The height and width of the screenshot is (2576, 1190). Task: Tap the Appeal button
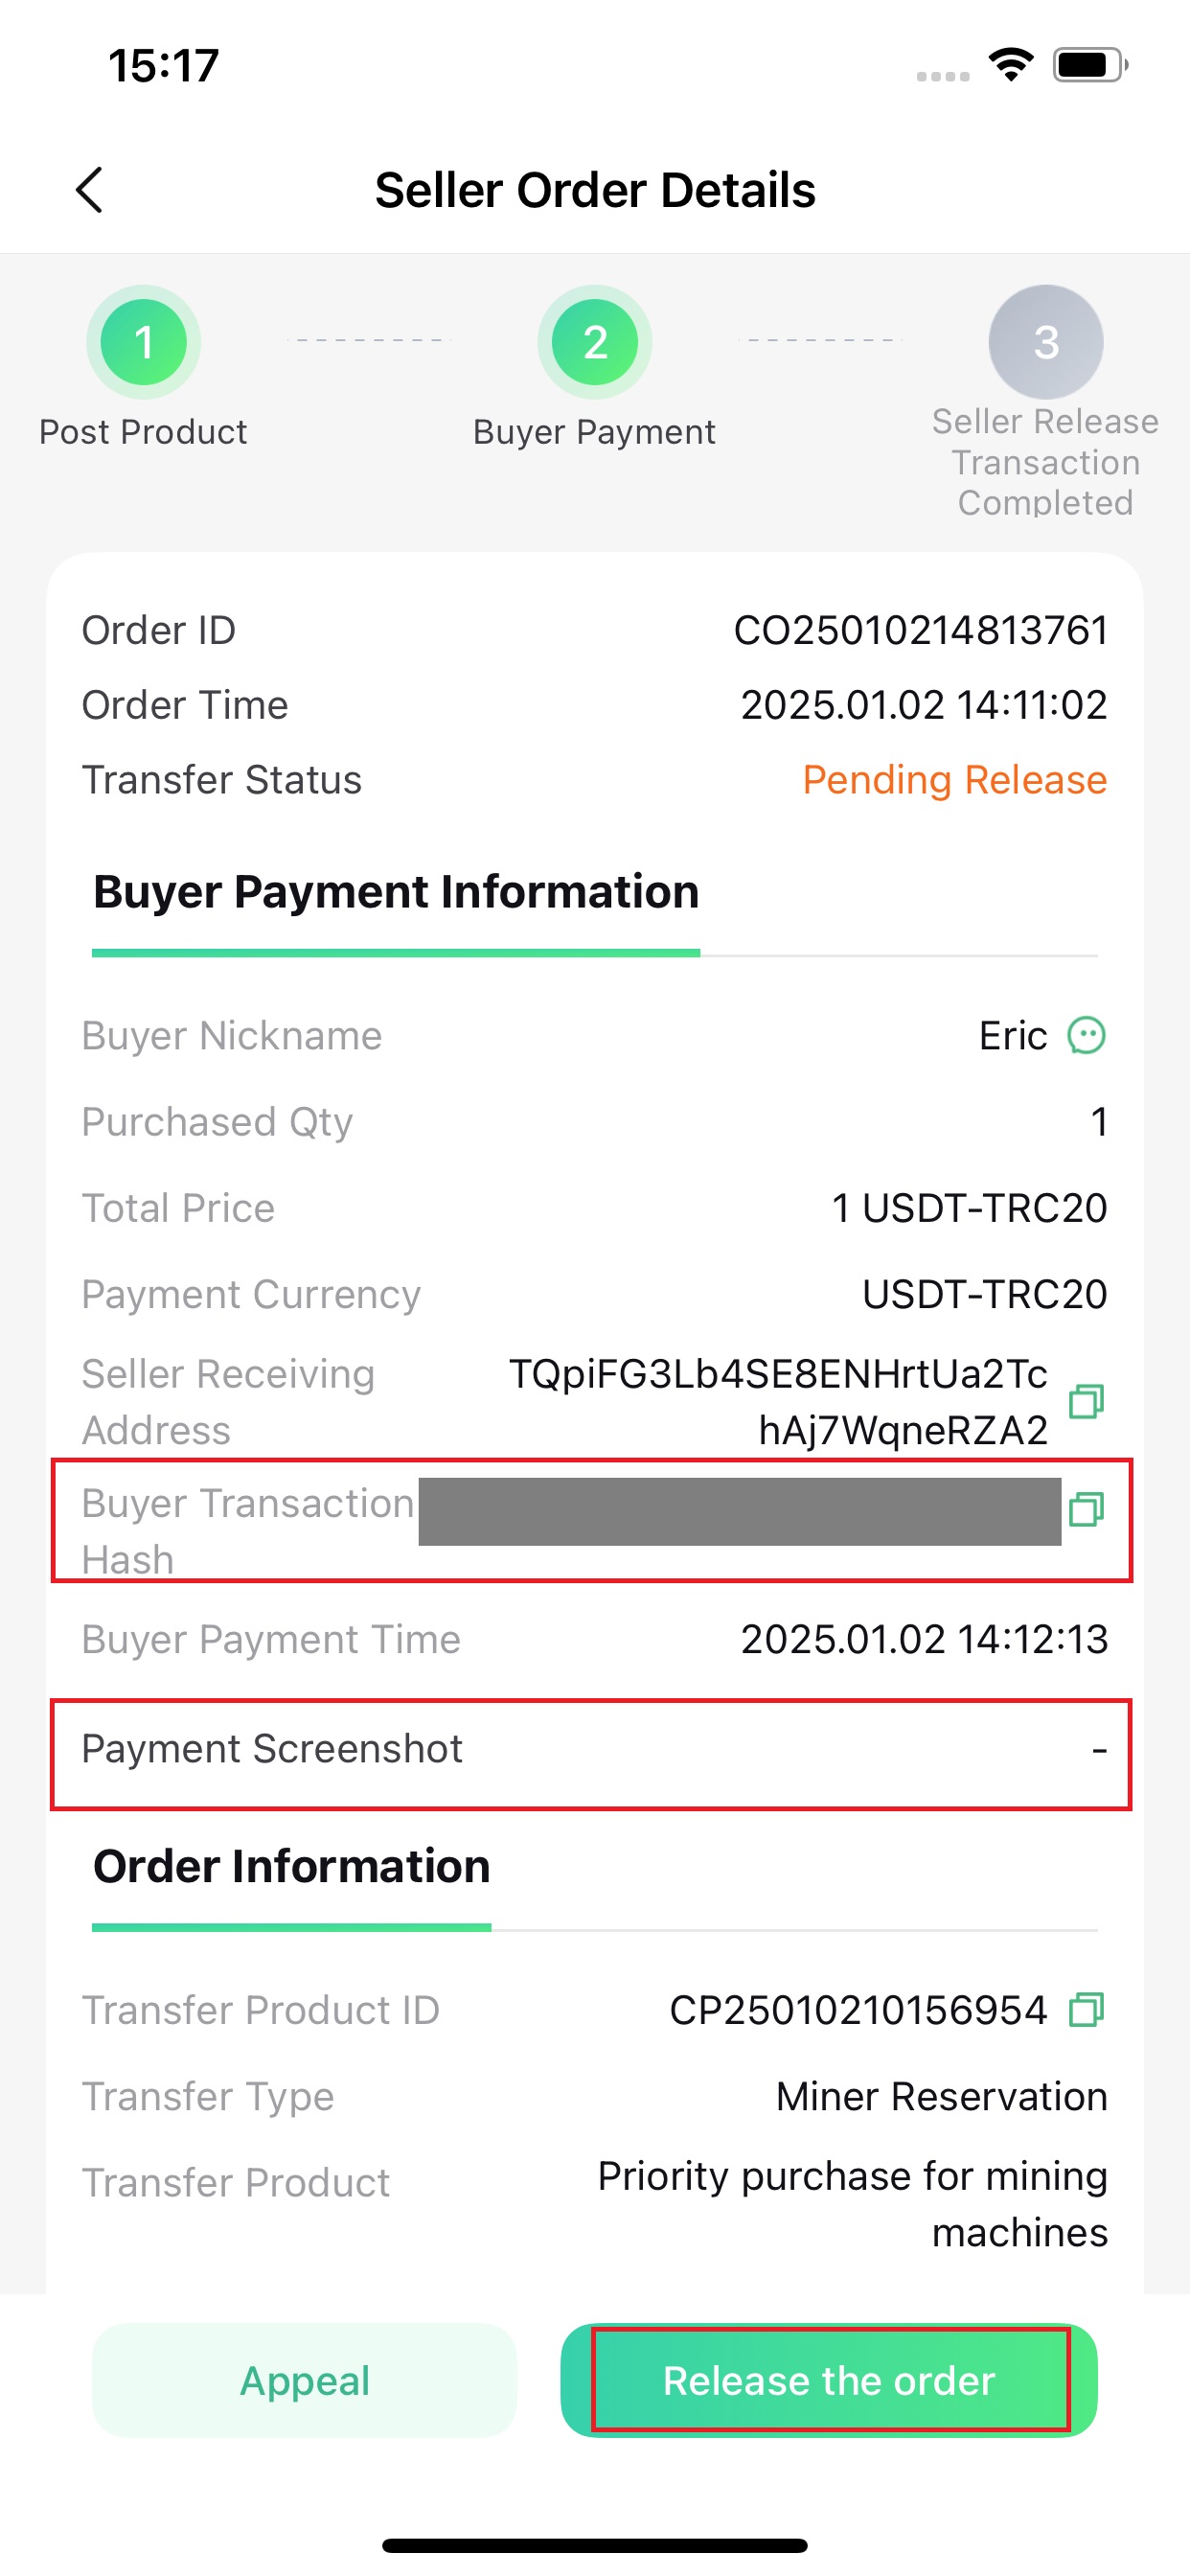click(305, 2380)
